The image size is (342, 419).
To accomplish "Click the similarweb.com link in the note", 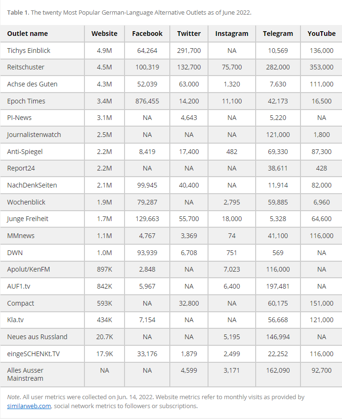I will pyautogui.click(x=29, y=406).
